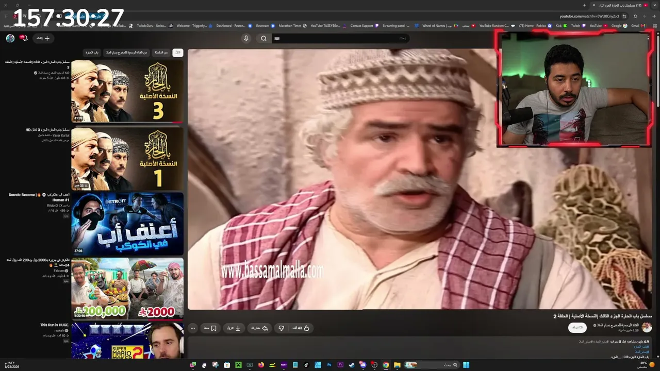660x371 pixels.
Task: Click the Create (plus) button on YouTube
Action: point(43,38)
